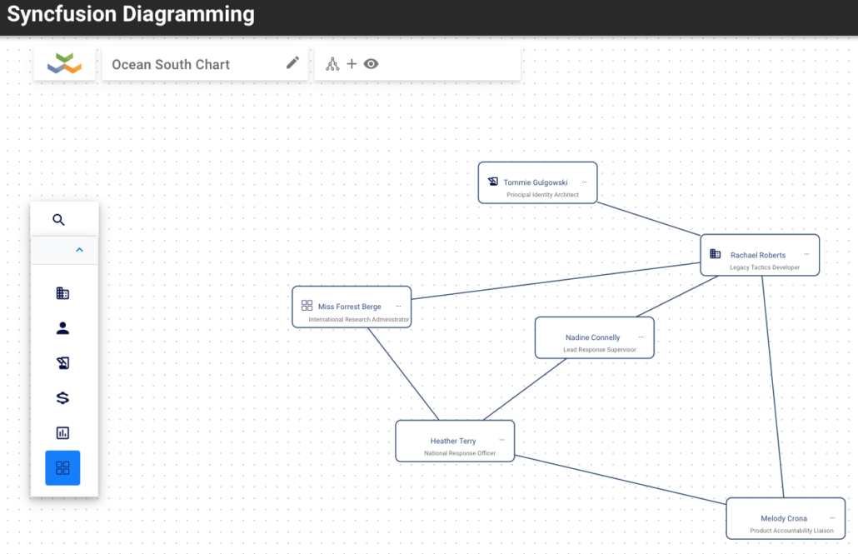The width and height of the screenshot is (858, 554).
Task: Select the dollar sign icon in palette
Action: (x=62, y=398)
